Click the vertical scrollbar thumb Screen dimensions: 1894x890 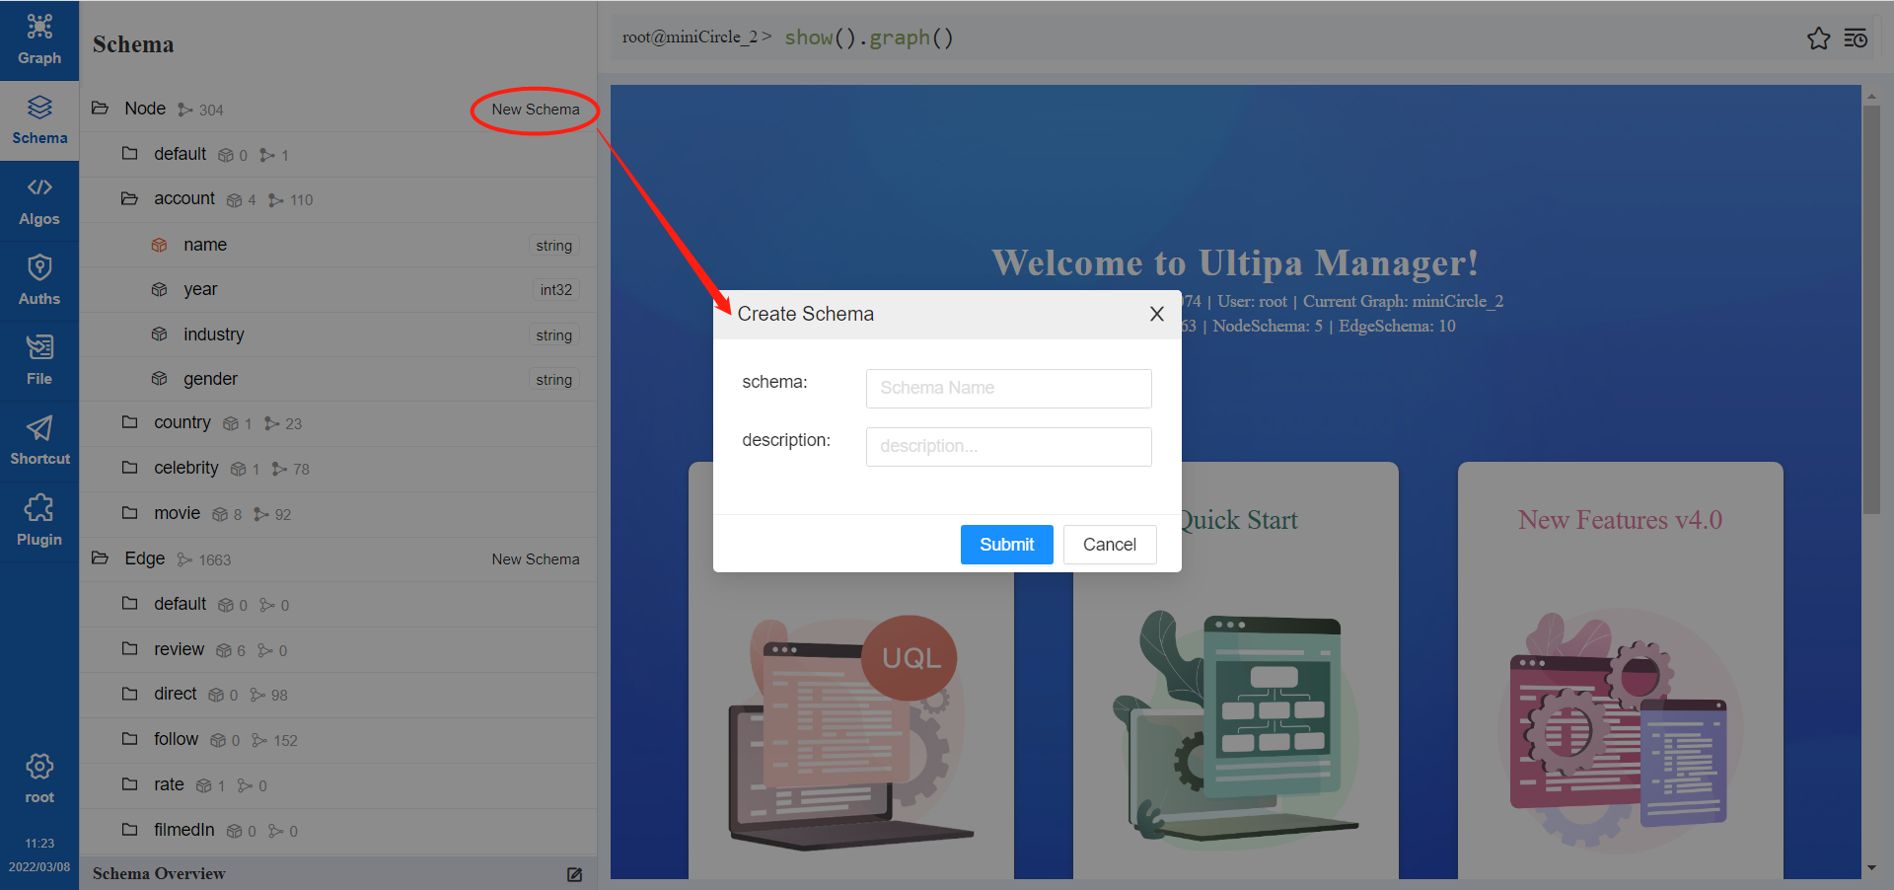(1871, 309)
